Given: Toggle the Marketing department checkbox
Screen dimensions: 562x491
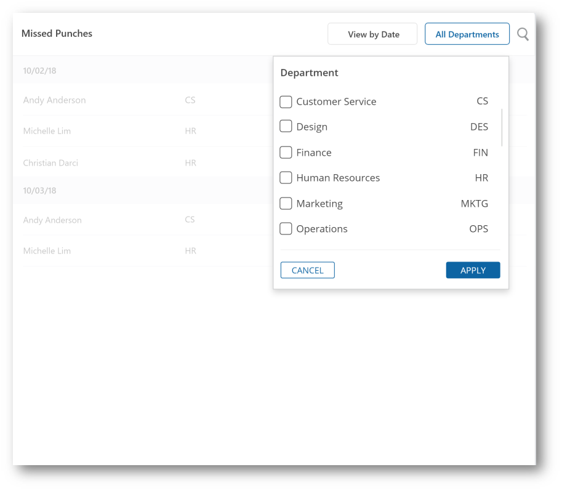Looking at the screenshot, I should click(286, 204).
